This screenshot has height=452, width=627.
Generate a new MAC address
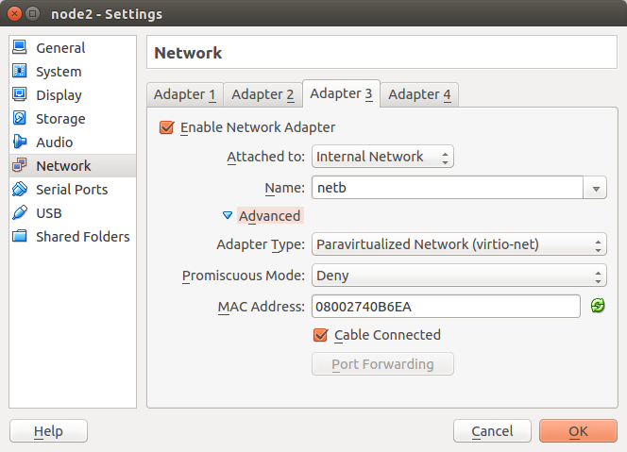pos(597,306)
